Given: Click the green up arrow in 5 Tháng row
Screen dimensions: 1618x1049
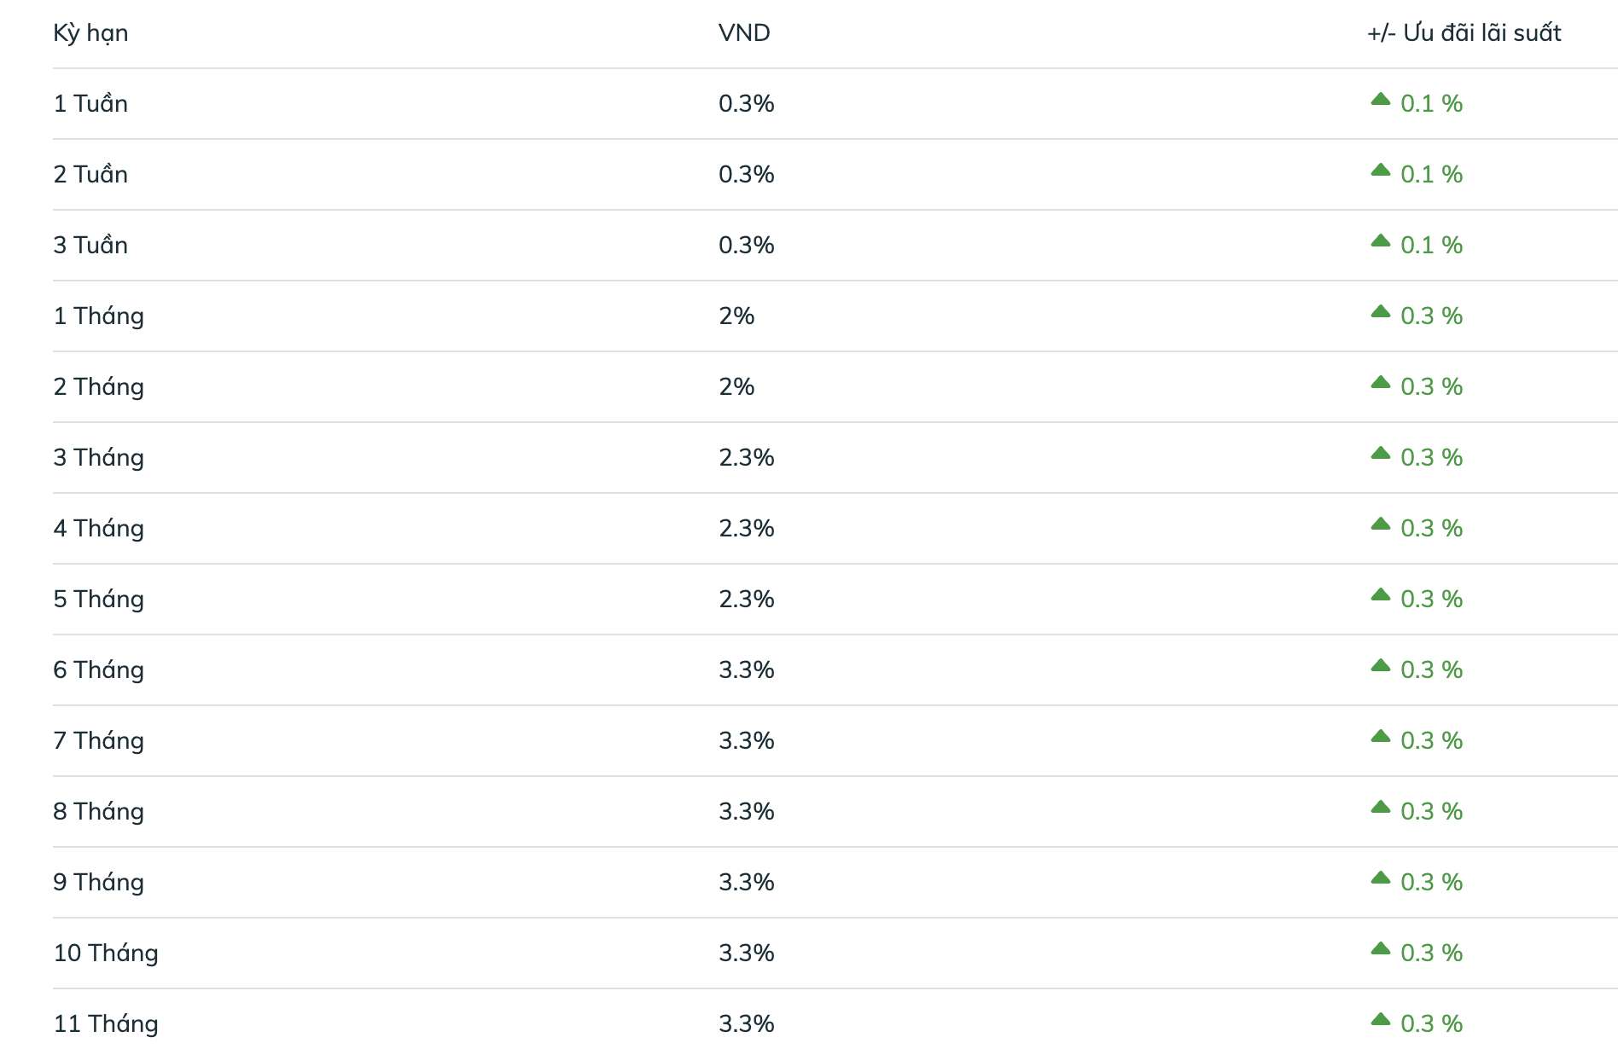Looking at the screenshot, I should pos(1380,594).
